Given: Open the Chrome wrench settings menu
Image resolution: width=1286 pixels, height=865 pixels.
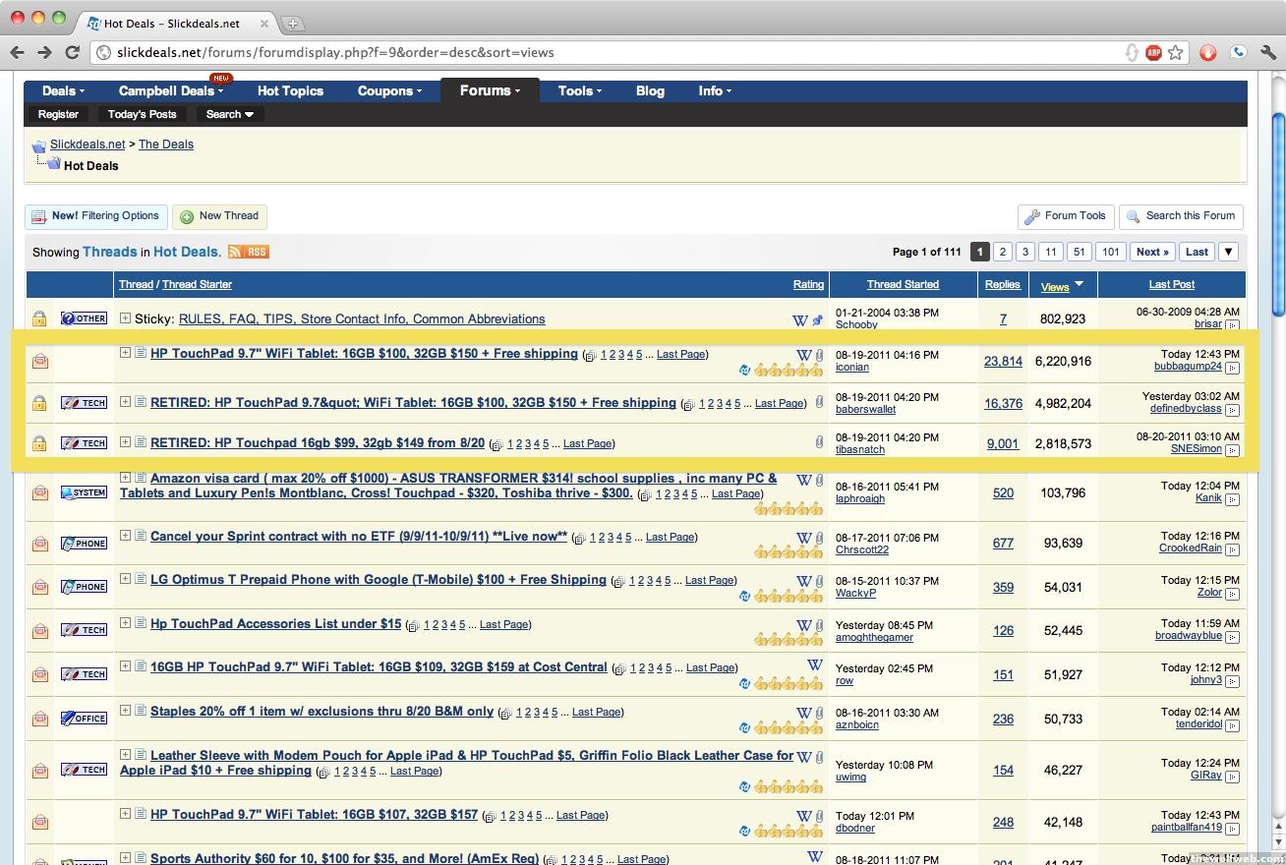Looking at the screenshot, I should (x=1267, y=52).
